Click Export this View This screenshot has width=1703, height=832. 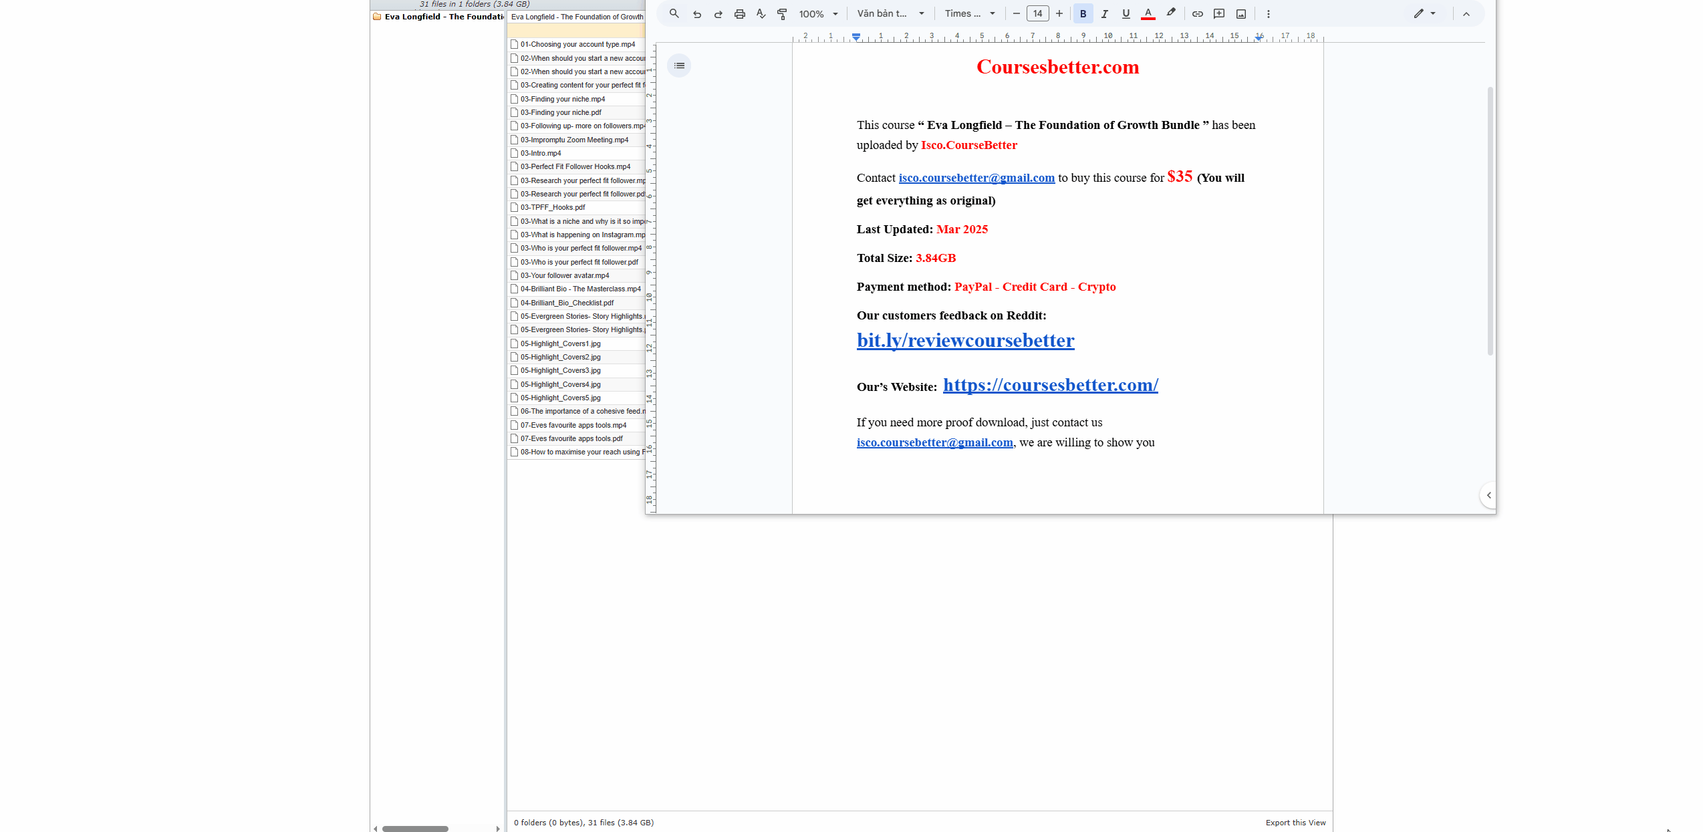(x=1295, y=823)
